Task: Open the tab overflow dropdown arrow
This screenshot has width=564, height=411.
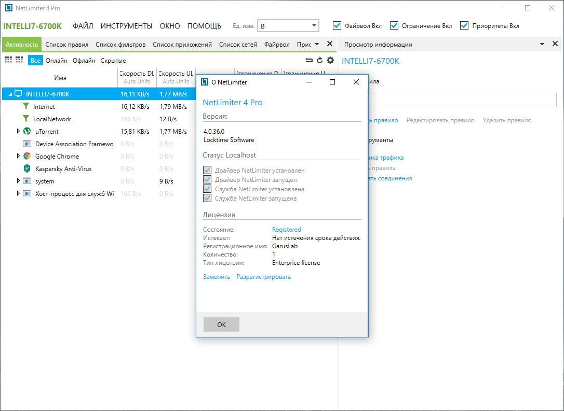Action: (x=316, y=44)
